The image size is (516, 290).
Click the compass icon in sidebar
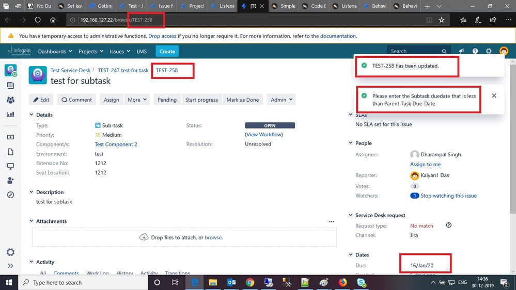click(10, 195)
